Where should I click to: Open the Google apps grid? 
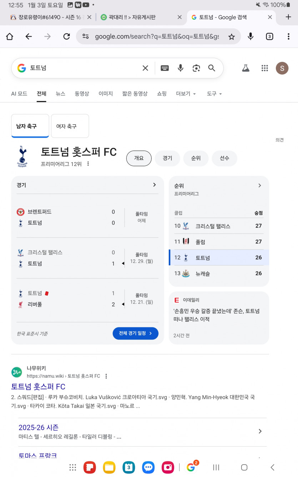pyautogui.click(x=264, y=68)
